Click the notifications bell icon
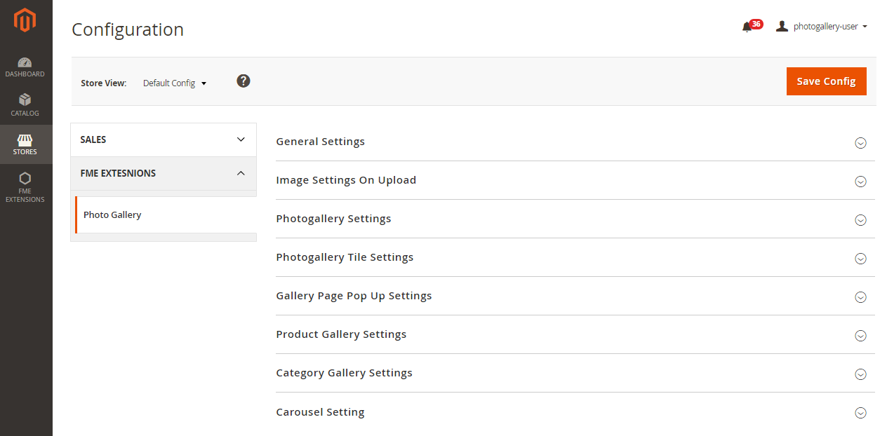This screenshot has width=887, height=436. [x=747, y=27]
